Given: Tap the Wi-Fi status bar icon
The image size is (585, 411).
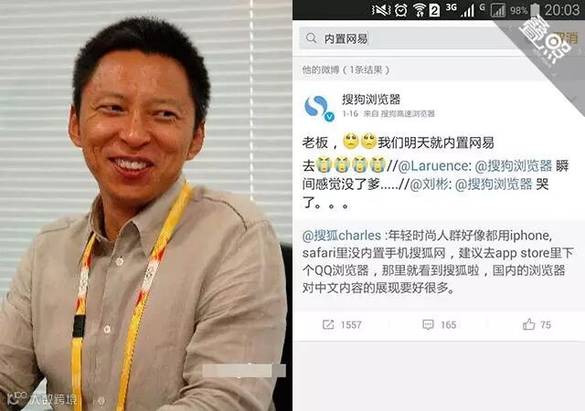Looking at the screenshot, I should (x=420, y=10).
